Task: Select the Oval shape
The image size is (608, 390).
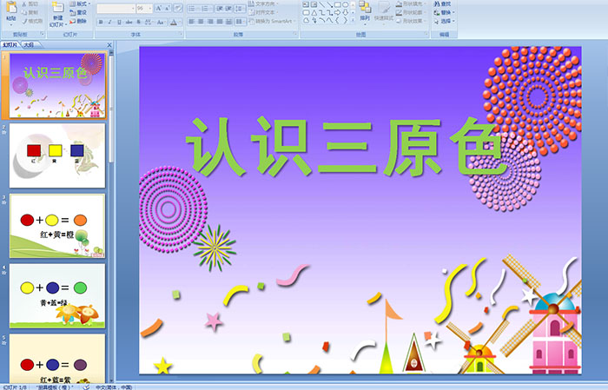Action: click(345, 4)
